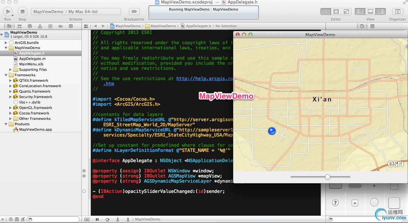Image resolution: width=408 pixels, height=223 pixels.
Task: Collapse the Products group
Action: pyautogui.click(x=6, y=124)
